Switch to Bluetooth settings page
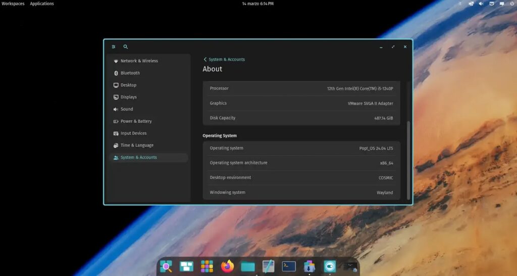This screenshot has height=276, width=517. tap(148, 73)
